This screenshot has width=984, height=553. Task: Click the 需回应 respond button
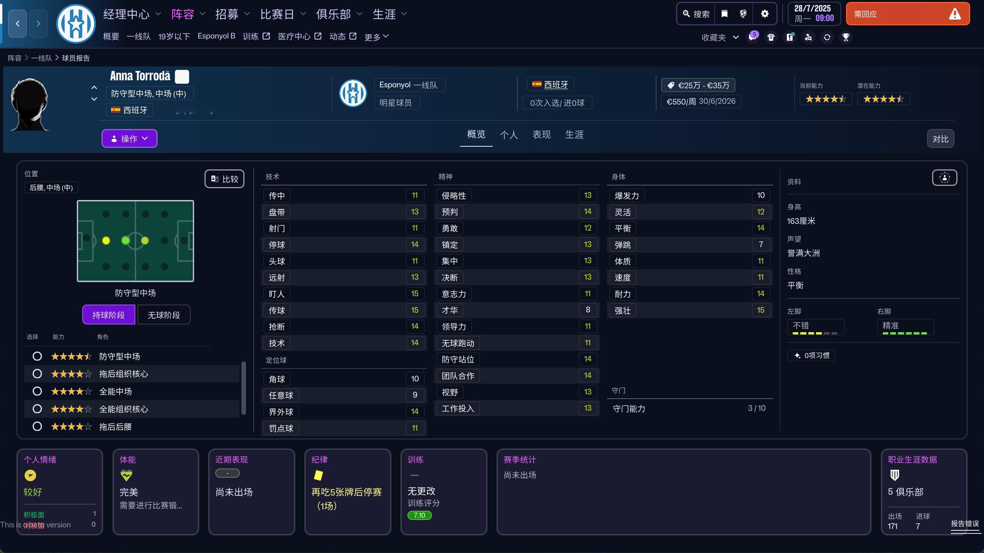[907, 13]
